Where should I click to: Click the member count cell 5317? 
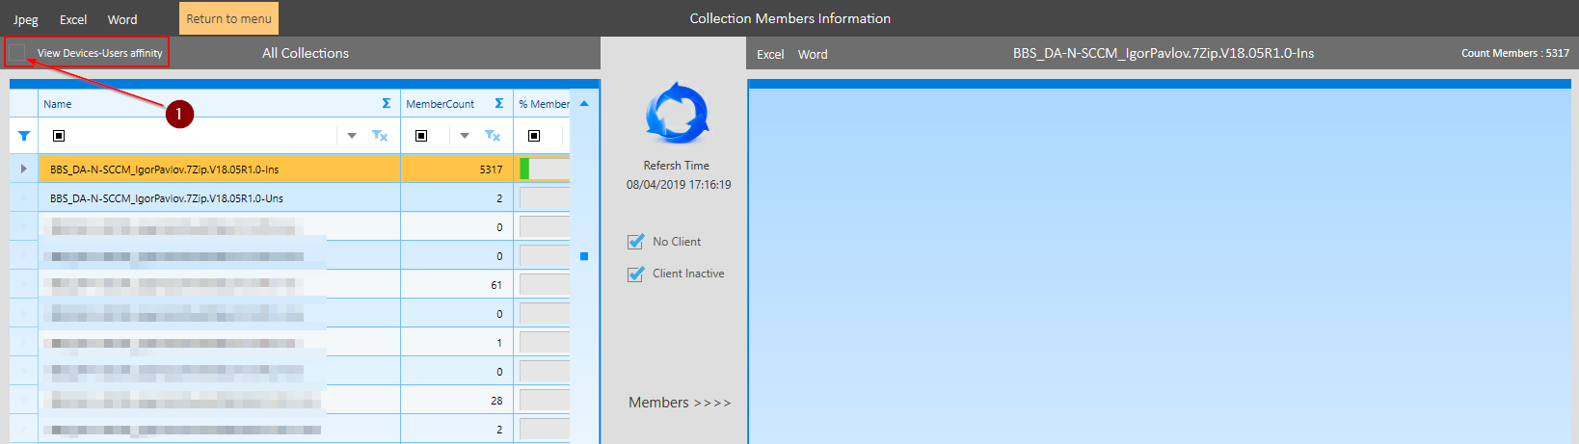(457, 169)
